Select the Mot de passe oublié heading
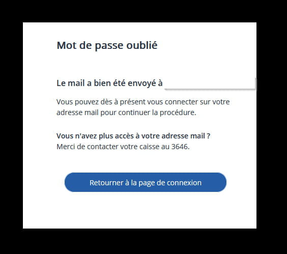287x254 pixels. [x=107, y=45]
